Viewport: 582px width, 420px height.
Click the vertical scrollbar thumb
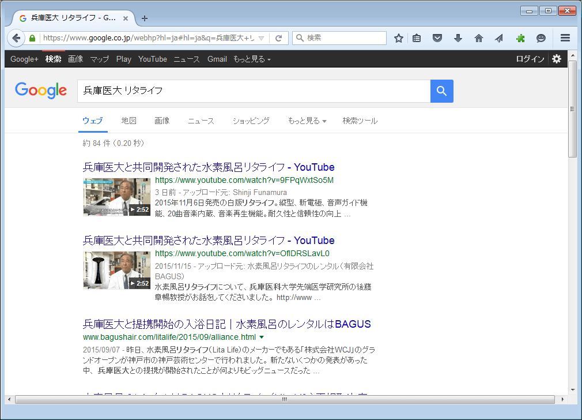(573, 108)
